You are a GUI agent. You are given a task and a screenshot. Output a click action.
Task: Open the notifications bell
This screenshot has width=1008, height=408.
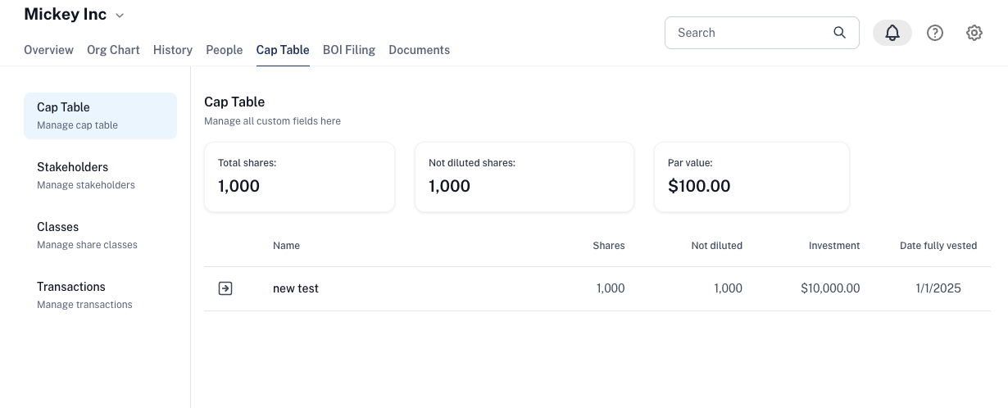(892, 33)
